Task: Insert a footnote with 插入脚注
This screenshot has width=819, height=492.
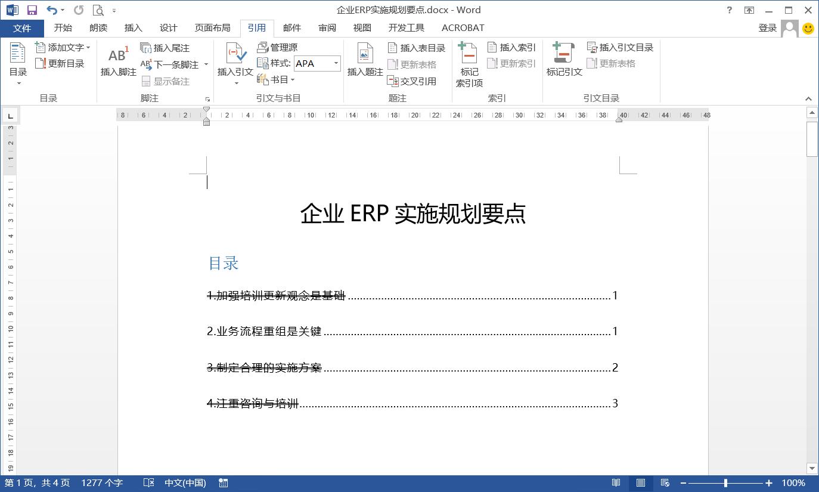Action: click(x=118, y=61)
